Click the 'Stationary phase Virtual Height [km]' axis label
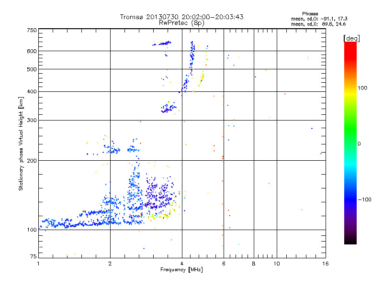 tap(21, 143)
